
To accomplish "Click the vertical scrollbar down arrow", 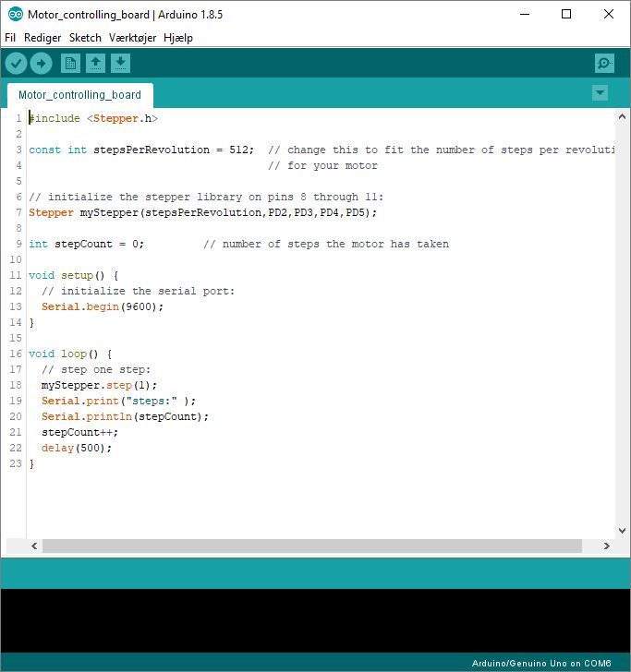I will [622, 531].
